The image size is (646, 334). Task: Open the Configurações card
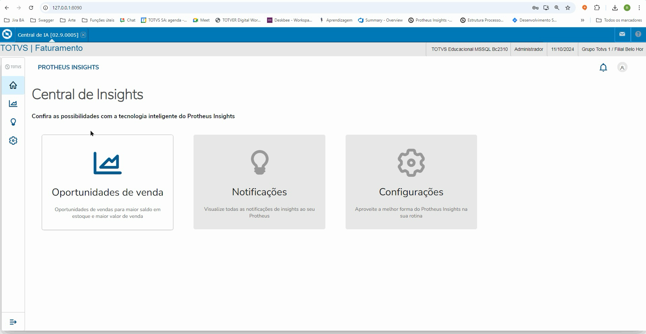click(411, 182)
